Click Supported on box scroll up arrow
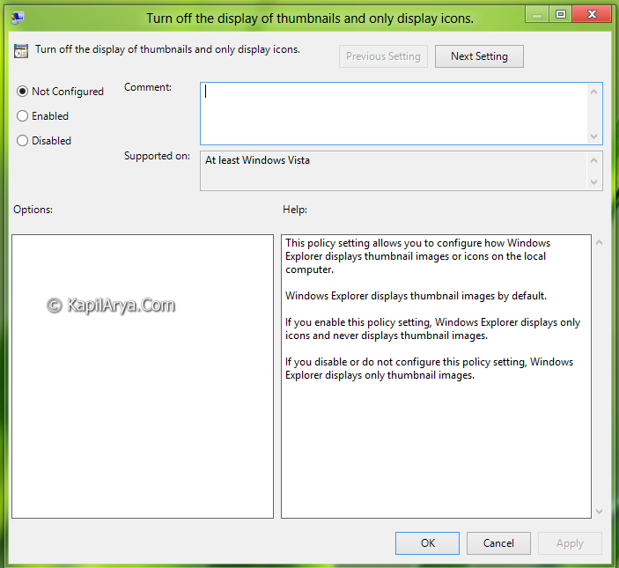619x568 pixels. pyautogui.click(x=593, y=160)
